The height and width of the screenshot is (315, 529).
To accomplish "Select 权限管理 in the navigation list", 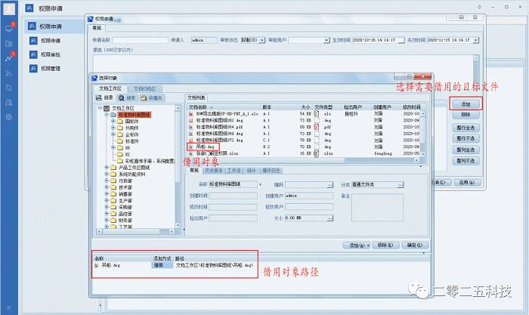I will pyautogui.click(x=51, y=69).
